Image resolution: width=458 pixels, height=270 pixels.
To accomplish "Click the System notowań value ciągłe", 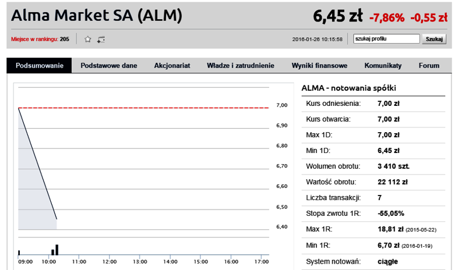I will point(387,261).
